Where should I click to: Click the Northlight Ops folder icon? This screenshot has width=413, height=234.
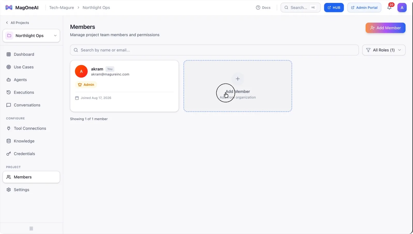[9, 36]
